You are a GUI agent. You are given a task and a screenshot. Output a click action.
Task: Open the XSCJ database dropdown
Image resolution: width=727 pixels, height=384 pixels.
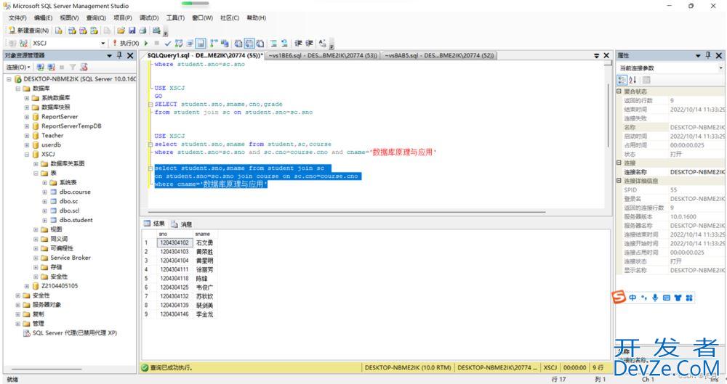[x=103, y=43]
